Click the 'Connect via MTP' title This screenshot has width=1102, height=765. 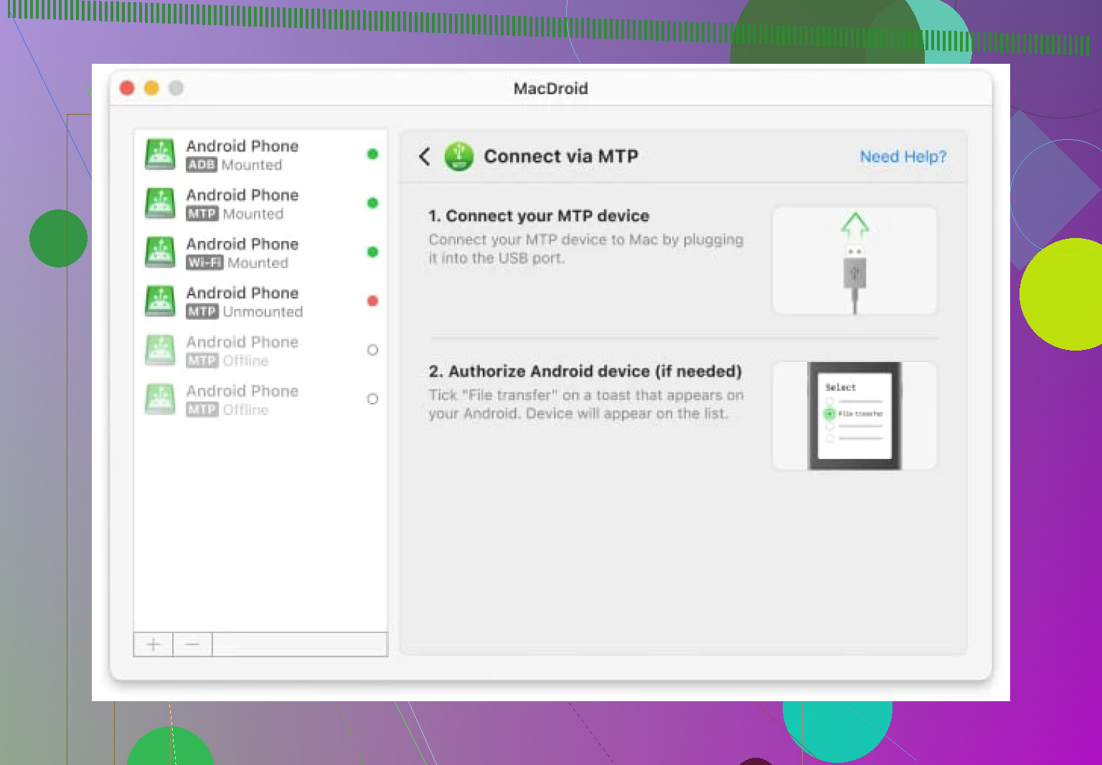(561, 156)
